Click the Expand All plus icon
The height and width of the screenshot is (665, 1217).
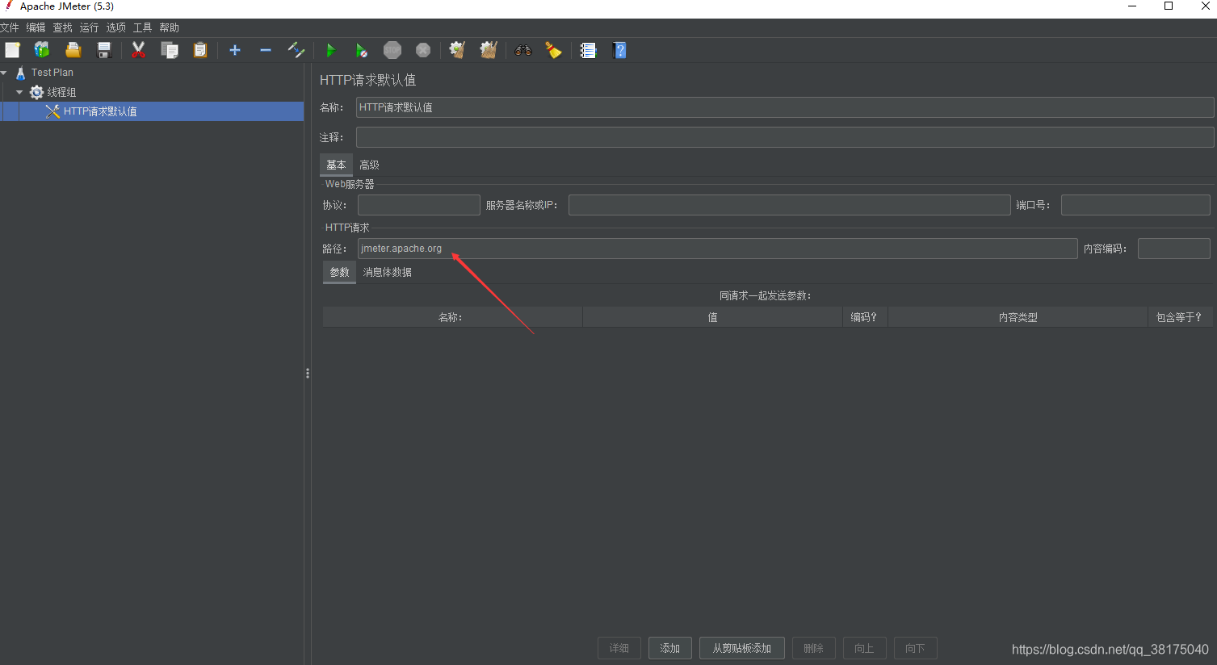pos(235,50)
